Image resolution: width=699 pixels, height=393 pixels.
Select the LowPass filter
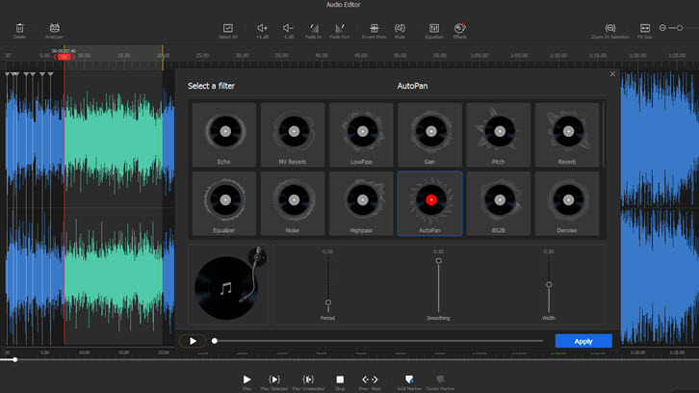(361, 131)
